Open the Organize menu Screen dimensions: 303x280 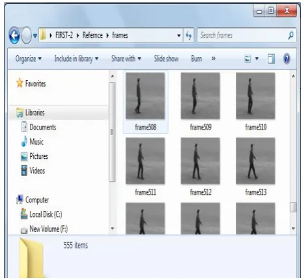point(28,59)
